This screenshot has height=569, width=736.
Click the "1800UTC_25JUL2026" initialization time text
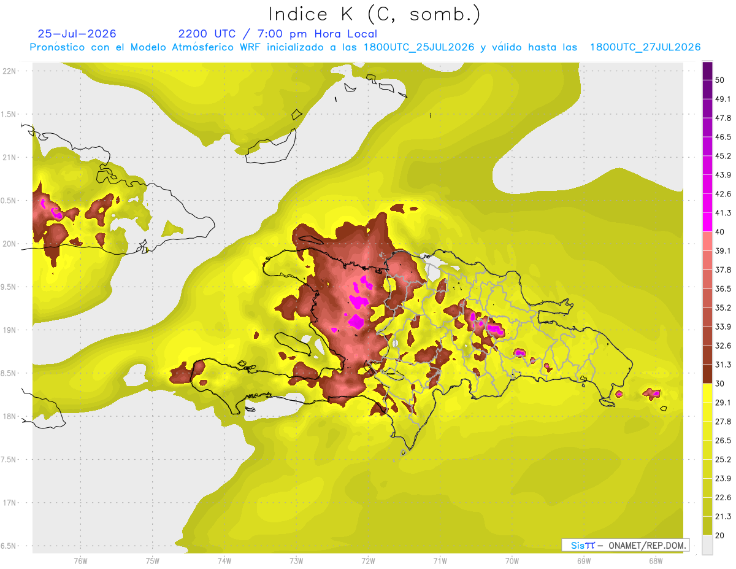[419, 47]
